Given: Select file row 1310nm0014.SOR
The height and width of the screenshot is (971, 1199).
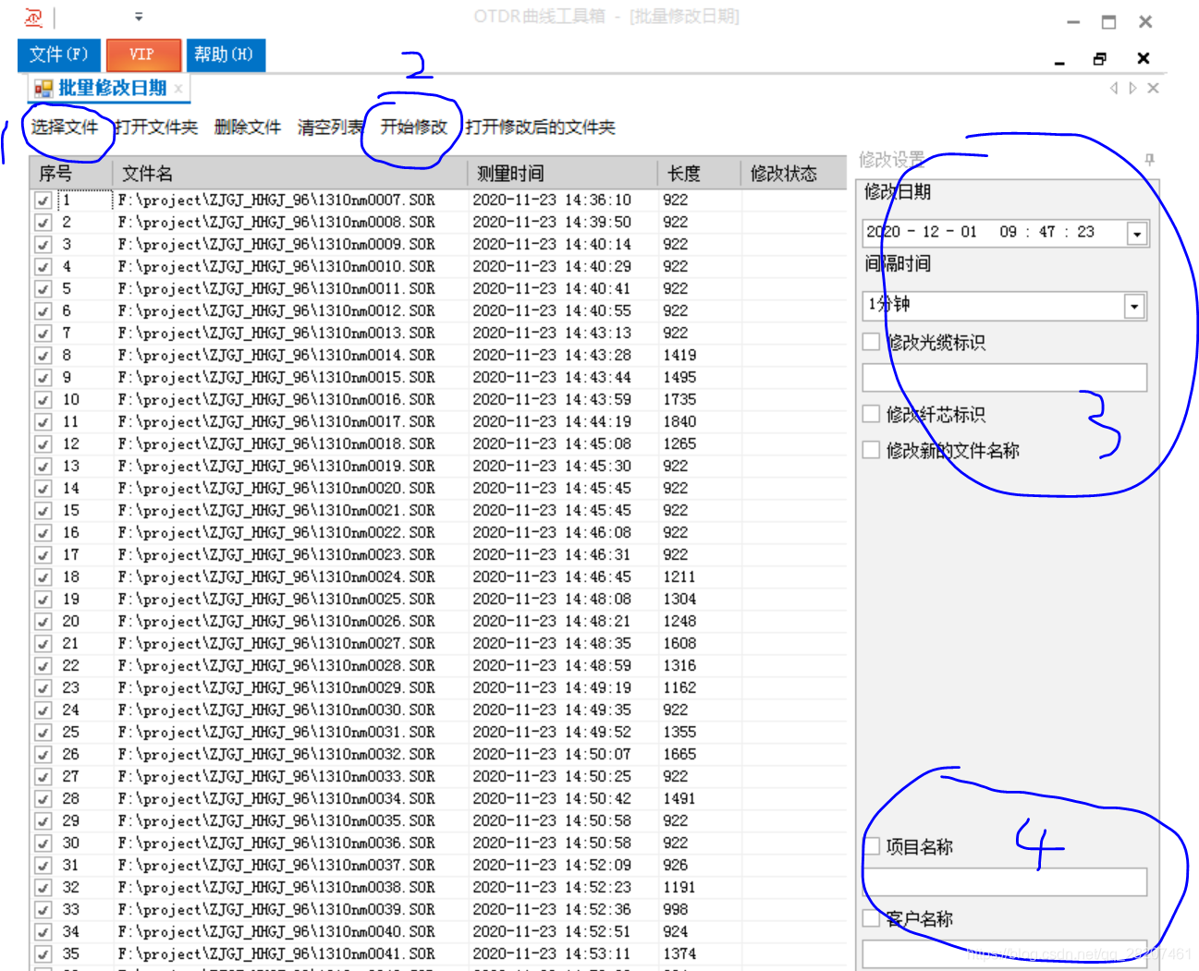Looking at the screenshot, I should pos(438,355).
